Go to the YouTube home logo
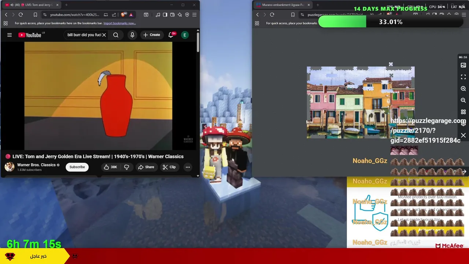Screen dimensions: 469x264 point(30,35)
